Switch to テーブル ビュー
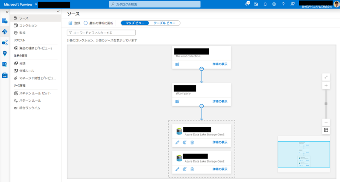340x182 pixels. (x=164, y=23)
